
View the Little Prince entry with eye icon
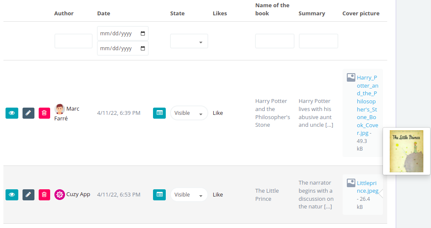[12, 195]
